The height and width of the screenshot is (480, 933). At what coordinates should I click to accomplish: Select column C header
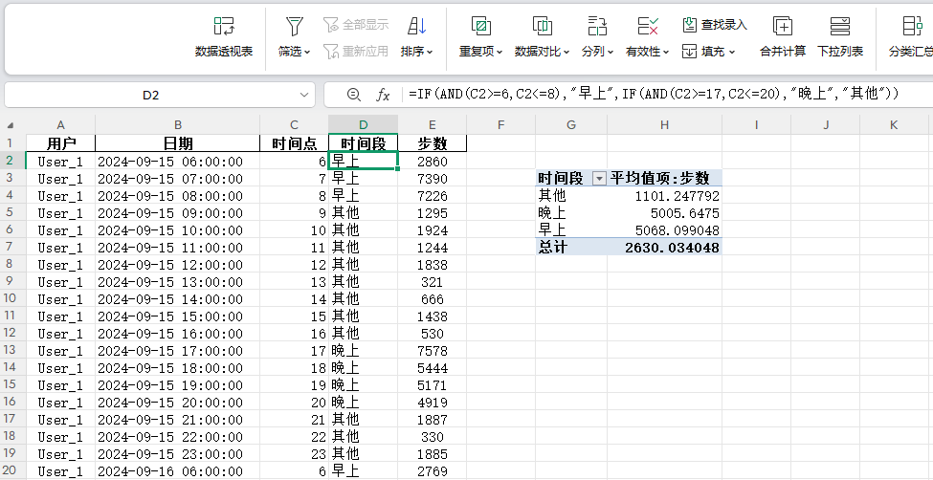(x=294, y=125)
